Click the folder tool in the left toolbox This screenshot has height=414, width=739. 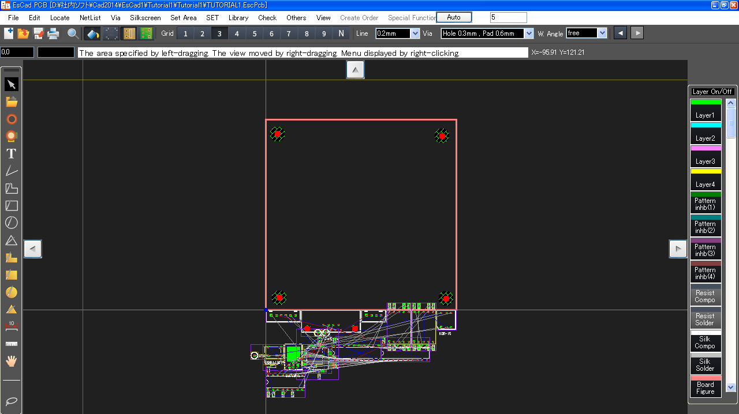pyautogui.click(x=12, y=101)
